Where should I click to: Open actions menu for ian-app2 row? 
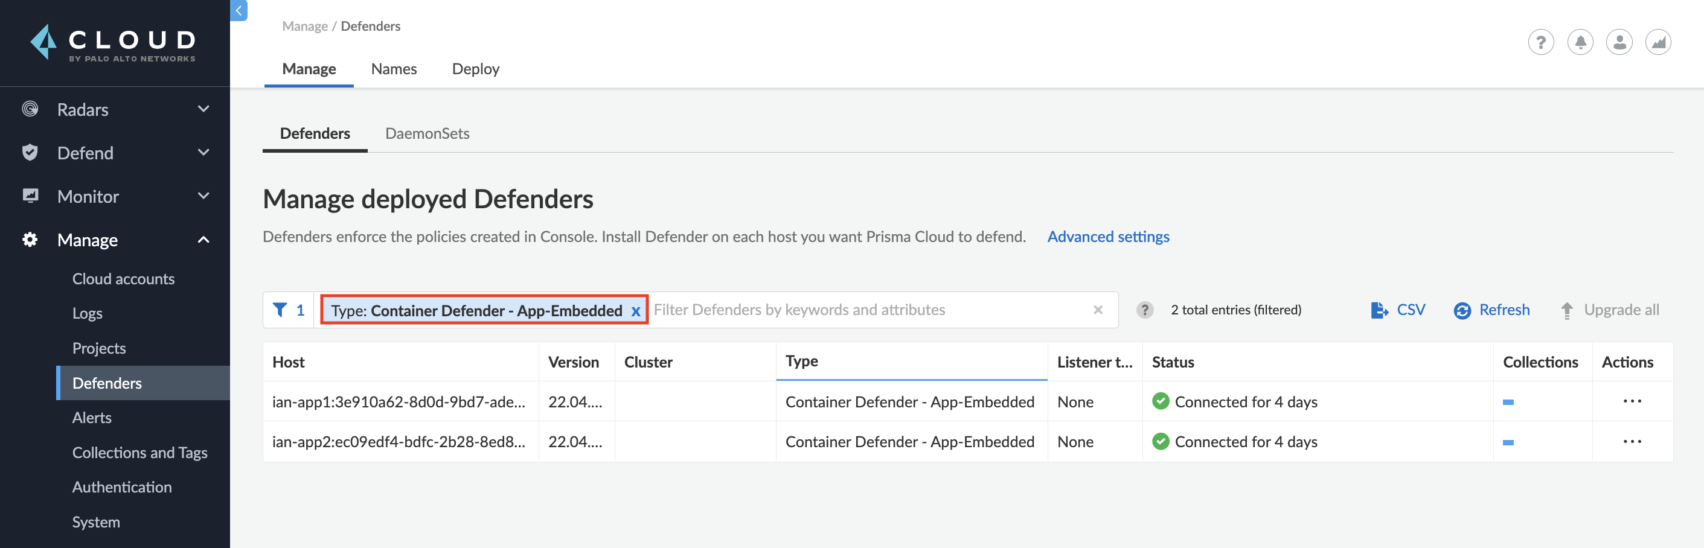click(1632, 442)
